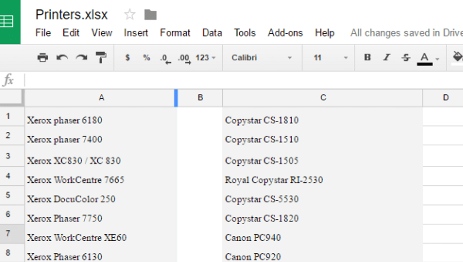This screenshot has width=463, height=262.
Task: Open the Tools menu
Action: click(x=245, y=33)
